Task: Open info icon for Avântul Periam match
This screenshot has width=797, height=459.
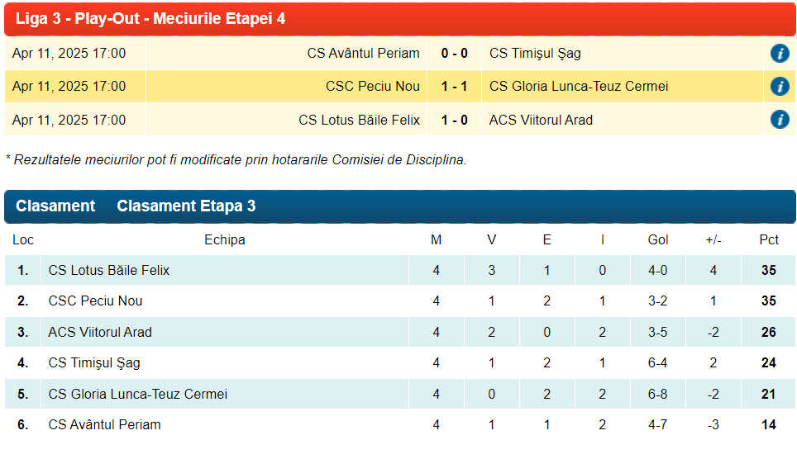Action: (779, 54)
